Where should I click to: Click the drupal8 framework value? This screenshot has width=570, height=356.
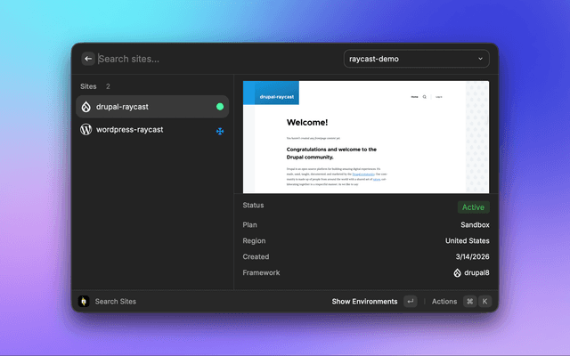click(x=476, y=273)
